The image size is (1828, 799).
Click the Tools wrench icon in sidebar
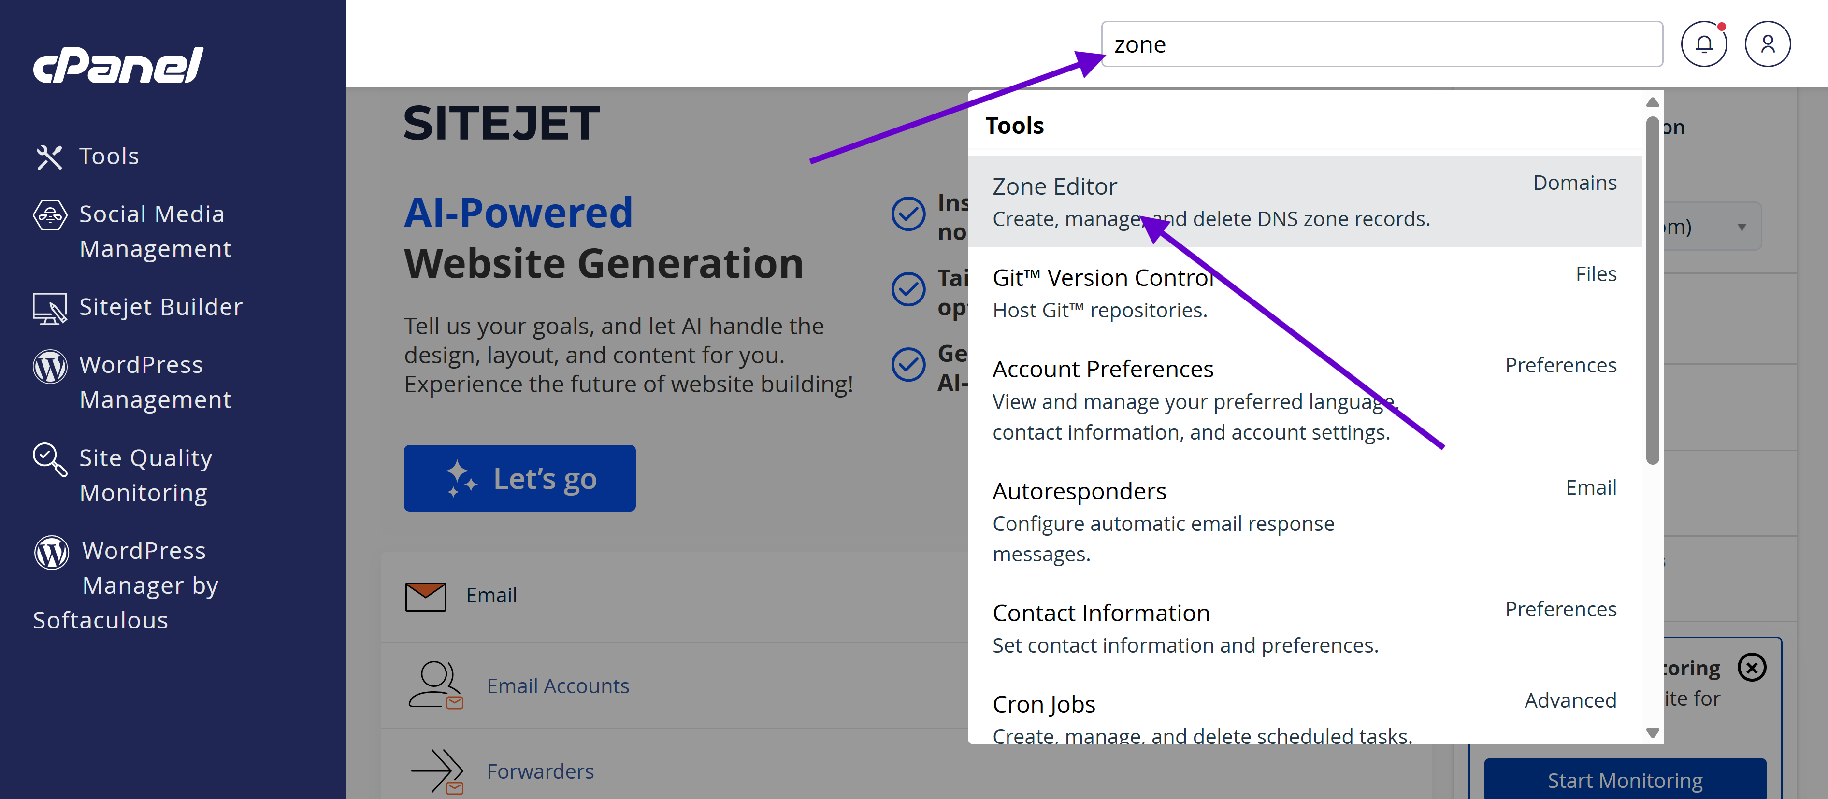[x=50, y=157]
